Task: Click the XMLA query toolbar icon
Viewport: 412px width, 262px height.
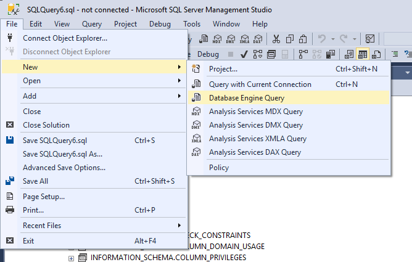Action: (x=245, y=39)
